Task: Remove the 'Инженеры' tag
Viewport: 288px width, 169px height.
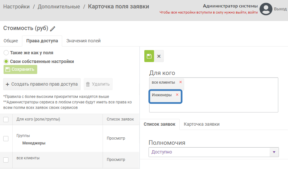Action: tap(177, 95)
